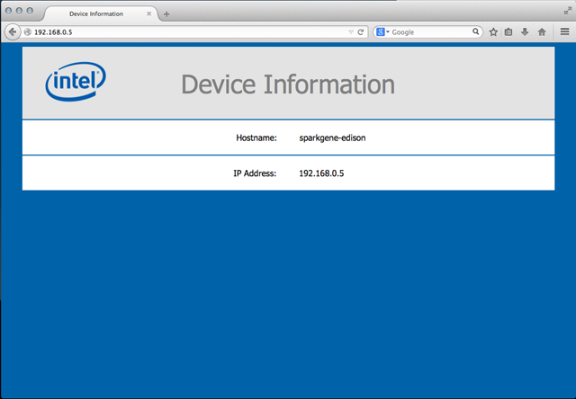Go to the Home page icon

[x=541, y=31]
